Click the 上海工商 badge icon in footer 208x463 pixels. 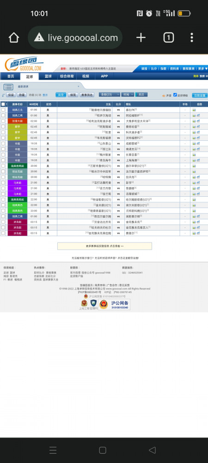point(84,303)
